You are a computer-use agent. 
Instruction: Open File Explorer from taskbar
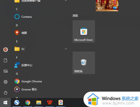[x=39, y=103]
